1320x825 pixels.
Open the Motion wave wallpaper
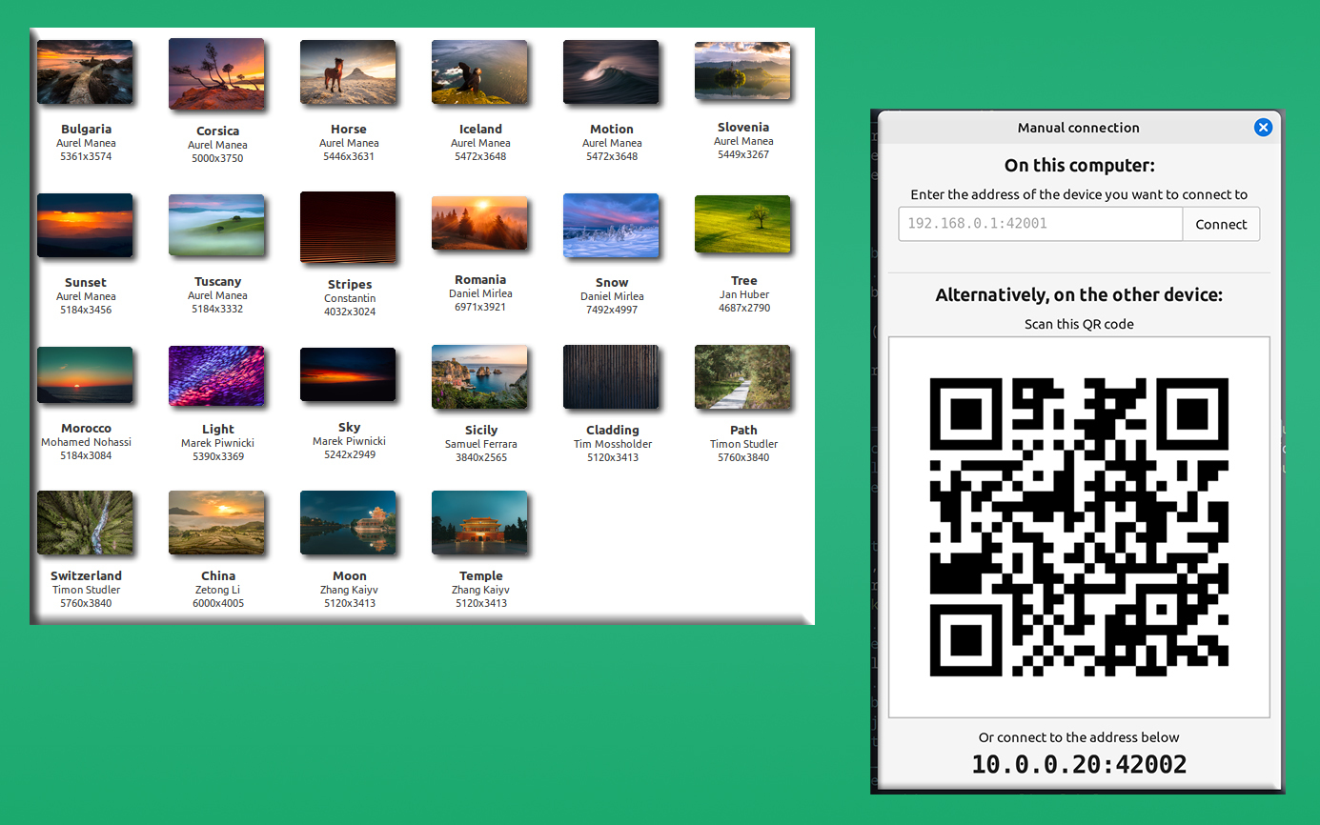coord(611,72)
